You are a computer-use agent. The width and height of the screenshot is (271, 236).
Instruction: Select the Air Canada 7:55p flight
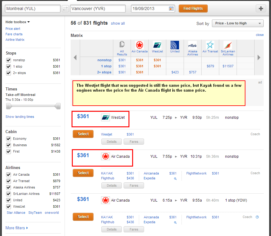pyautogui.click(x=83, y=173)
